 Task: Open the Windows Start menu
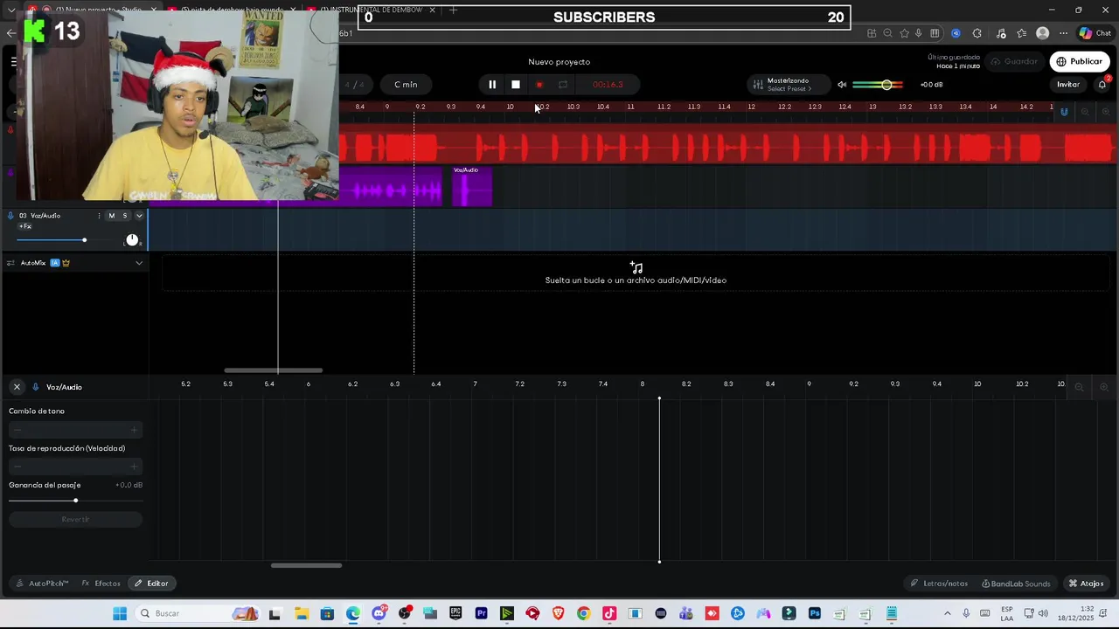120,613
